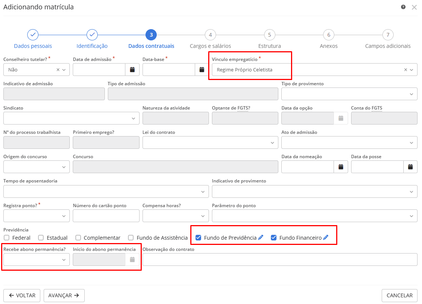Switch to the Anexos step

[x=329, y=39]
